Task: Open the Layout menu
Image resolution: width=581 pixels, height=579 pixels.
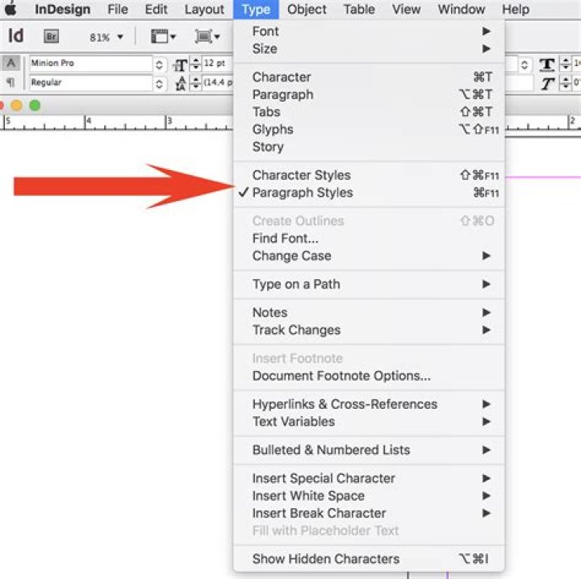Action: click(x=204, y=9)
